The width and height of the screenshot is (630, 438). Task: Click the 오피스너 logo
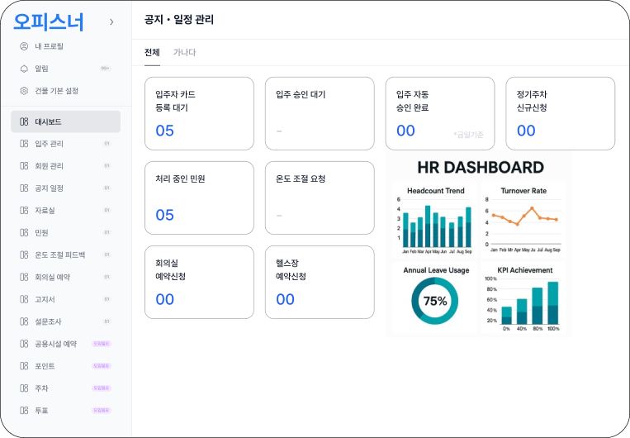point(49,21)
